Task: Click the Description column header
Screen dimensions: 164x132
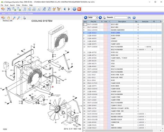Action: point(122,21)
